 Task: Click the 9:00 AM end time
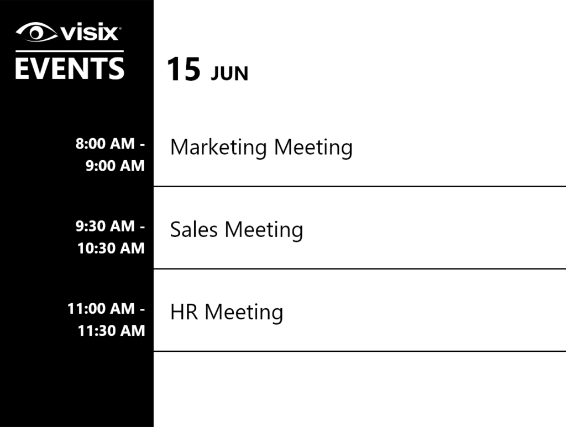coord(115,166)
